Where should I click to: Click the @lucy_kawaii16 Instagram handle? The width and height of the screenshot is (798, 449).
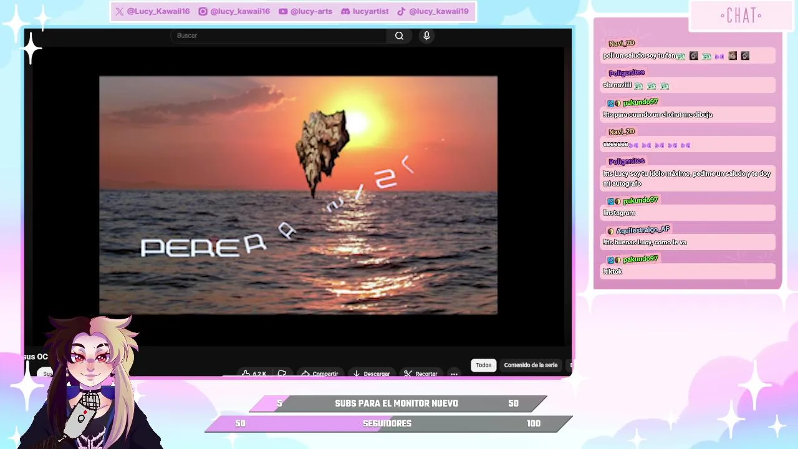[x=240, y=11]
